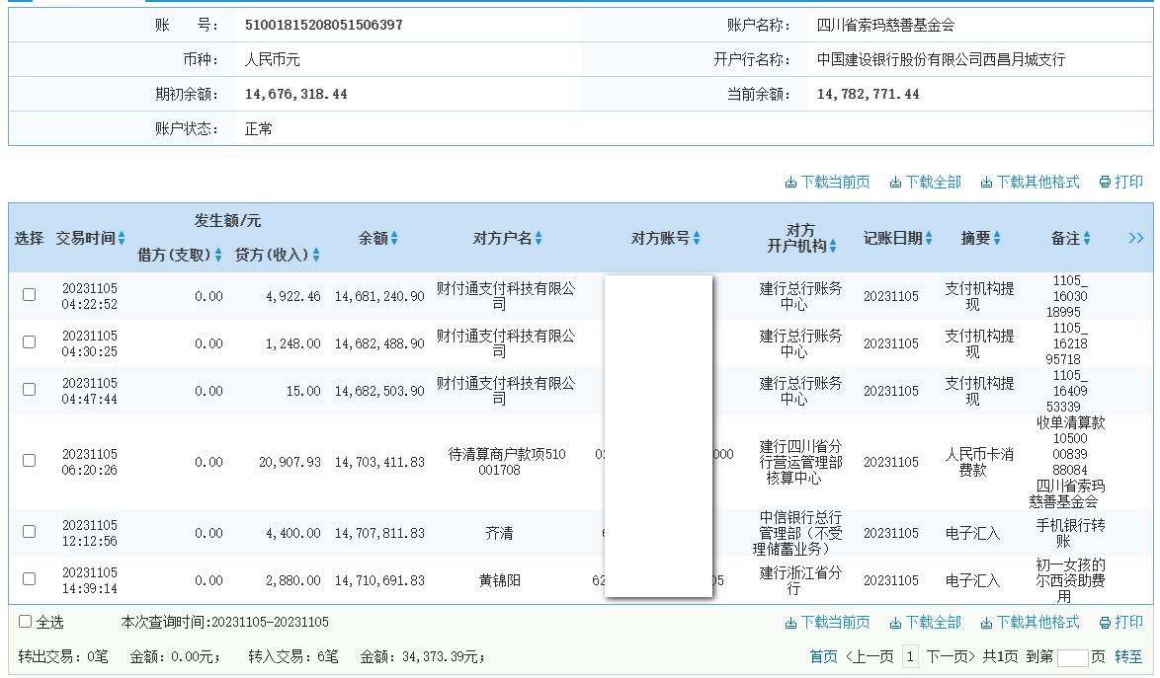
Task: Click credit amount 4,922.46
Action: pyautogui.click(x=292, y=296)
